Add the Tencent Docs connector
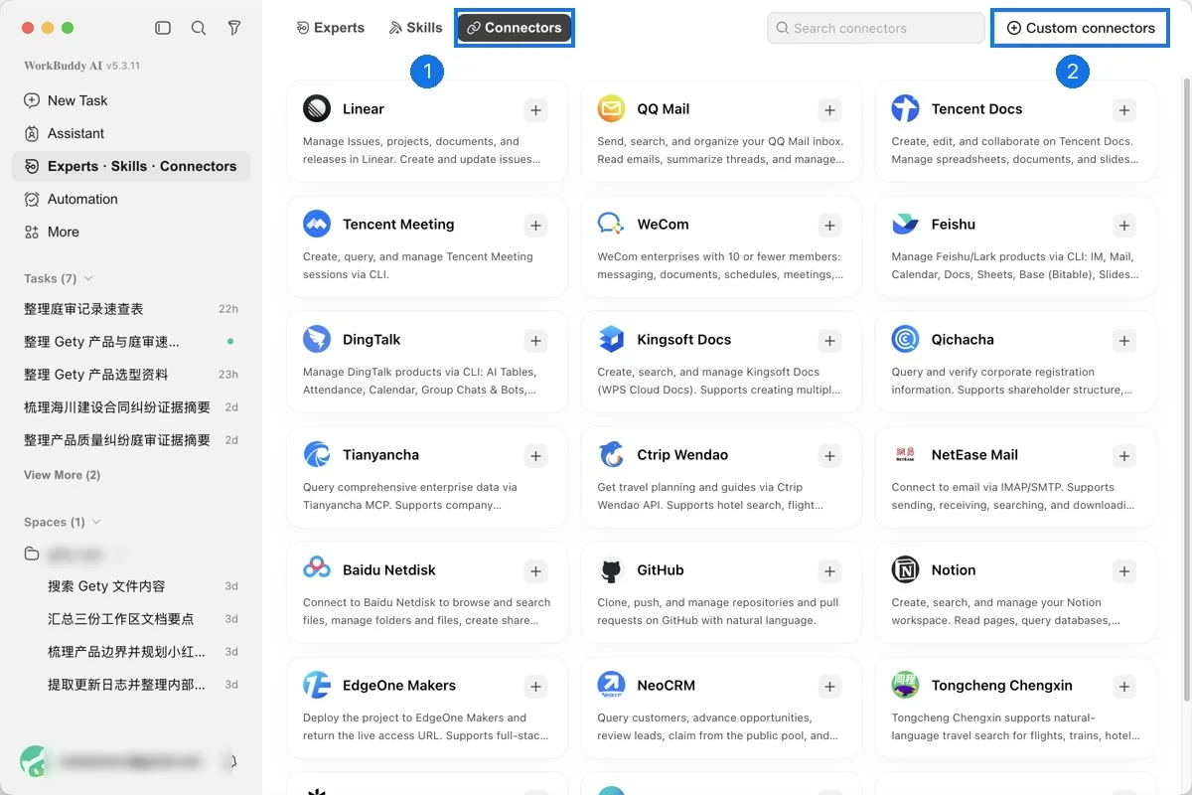The width and height of the screenshot is (1192, 795). click(1124, 110)
